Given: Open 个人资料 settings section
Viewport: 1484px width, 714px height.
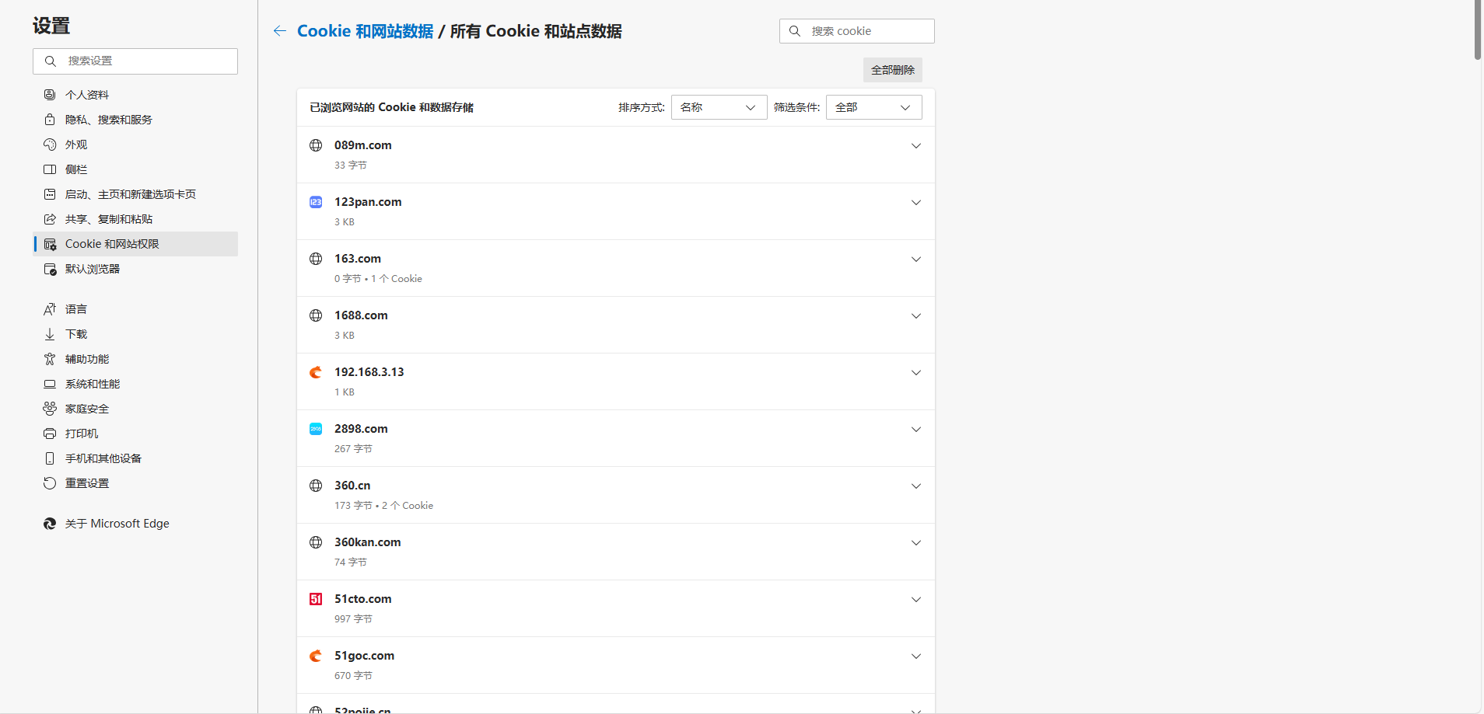Looking at the screenshot, I should pyautogui.click(x=135, y=95).
